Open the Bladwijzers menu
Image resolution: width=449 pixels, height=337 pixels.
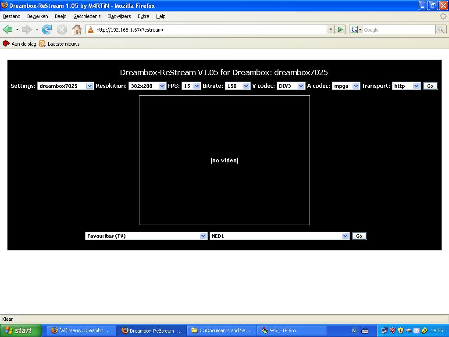119,16
